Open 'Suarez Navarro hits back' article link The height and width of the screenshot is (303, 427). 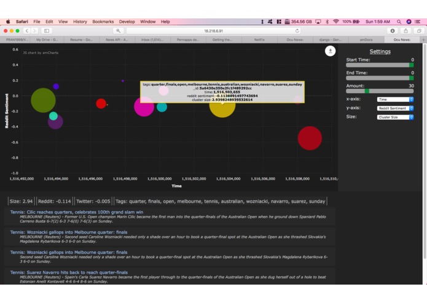69,272
